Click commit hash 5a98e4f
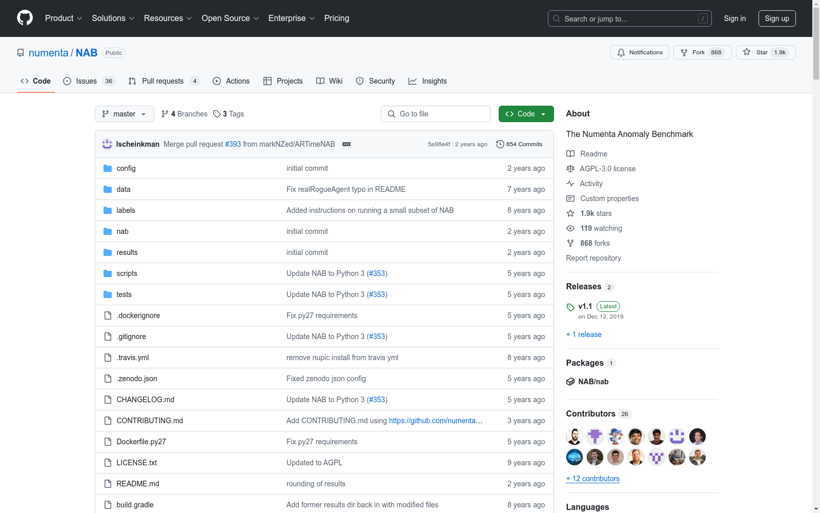820x513 pixels. 439,144
